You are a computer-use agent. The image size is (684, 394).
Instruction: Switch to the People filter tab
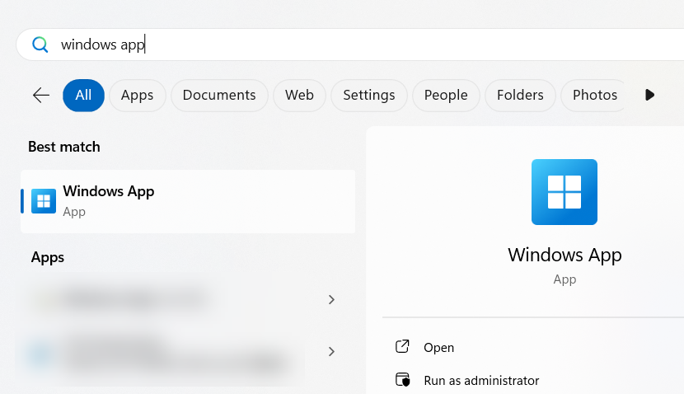[446, 95]
